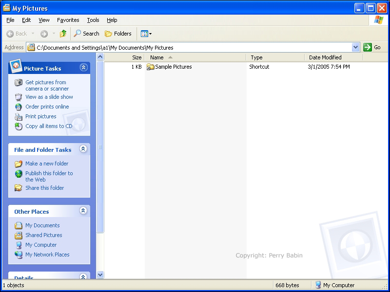
Task: Collapse the File and Folder Tasks panel
Action: point(83,148)
